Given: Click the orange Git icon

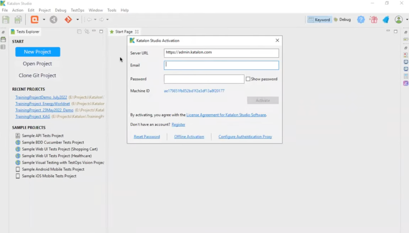Looking at the screenshot, I should [x=68, y=20].
